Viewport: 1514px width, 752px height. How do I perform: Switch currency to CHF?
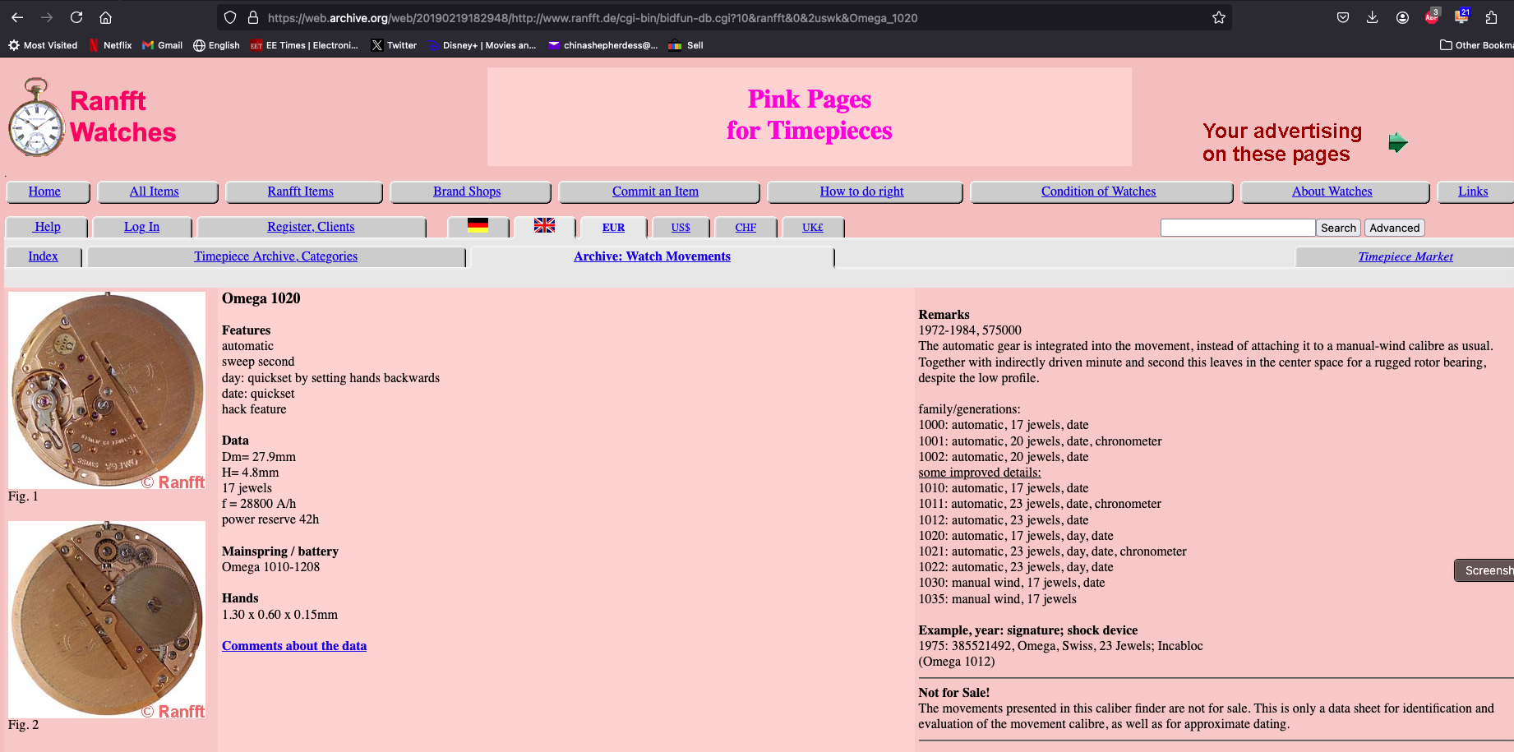[745, 228]
